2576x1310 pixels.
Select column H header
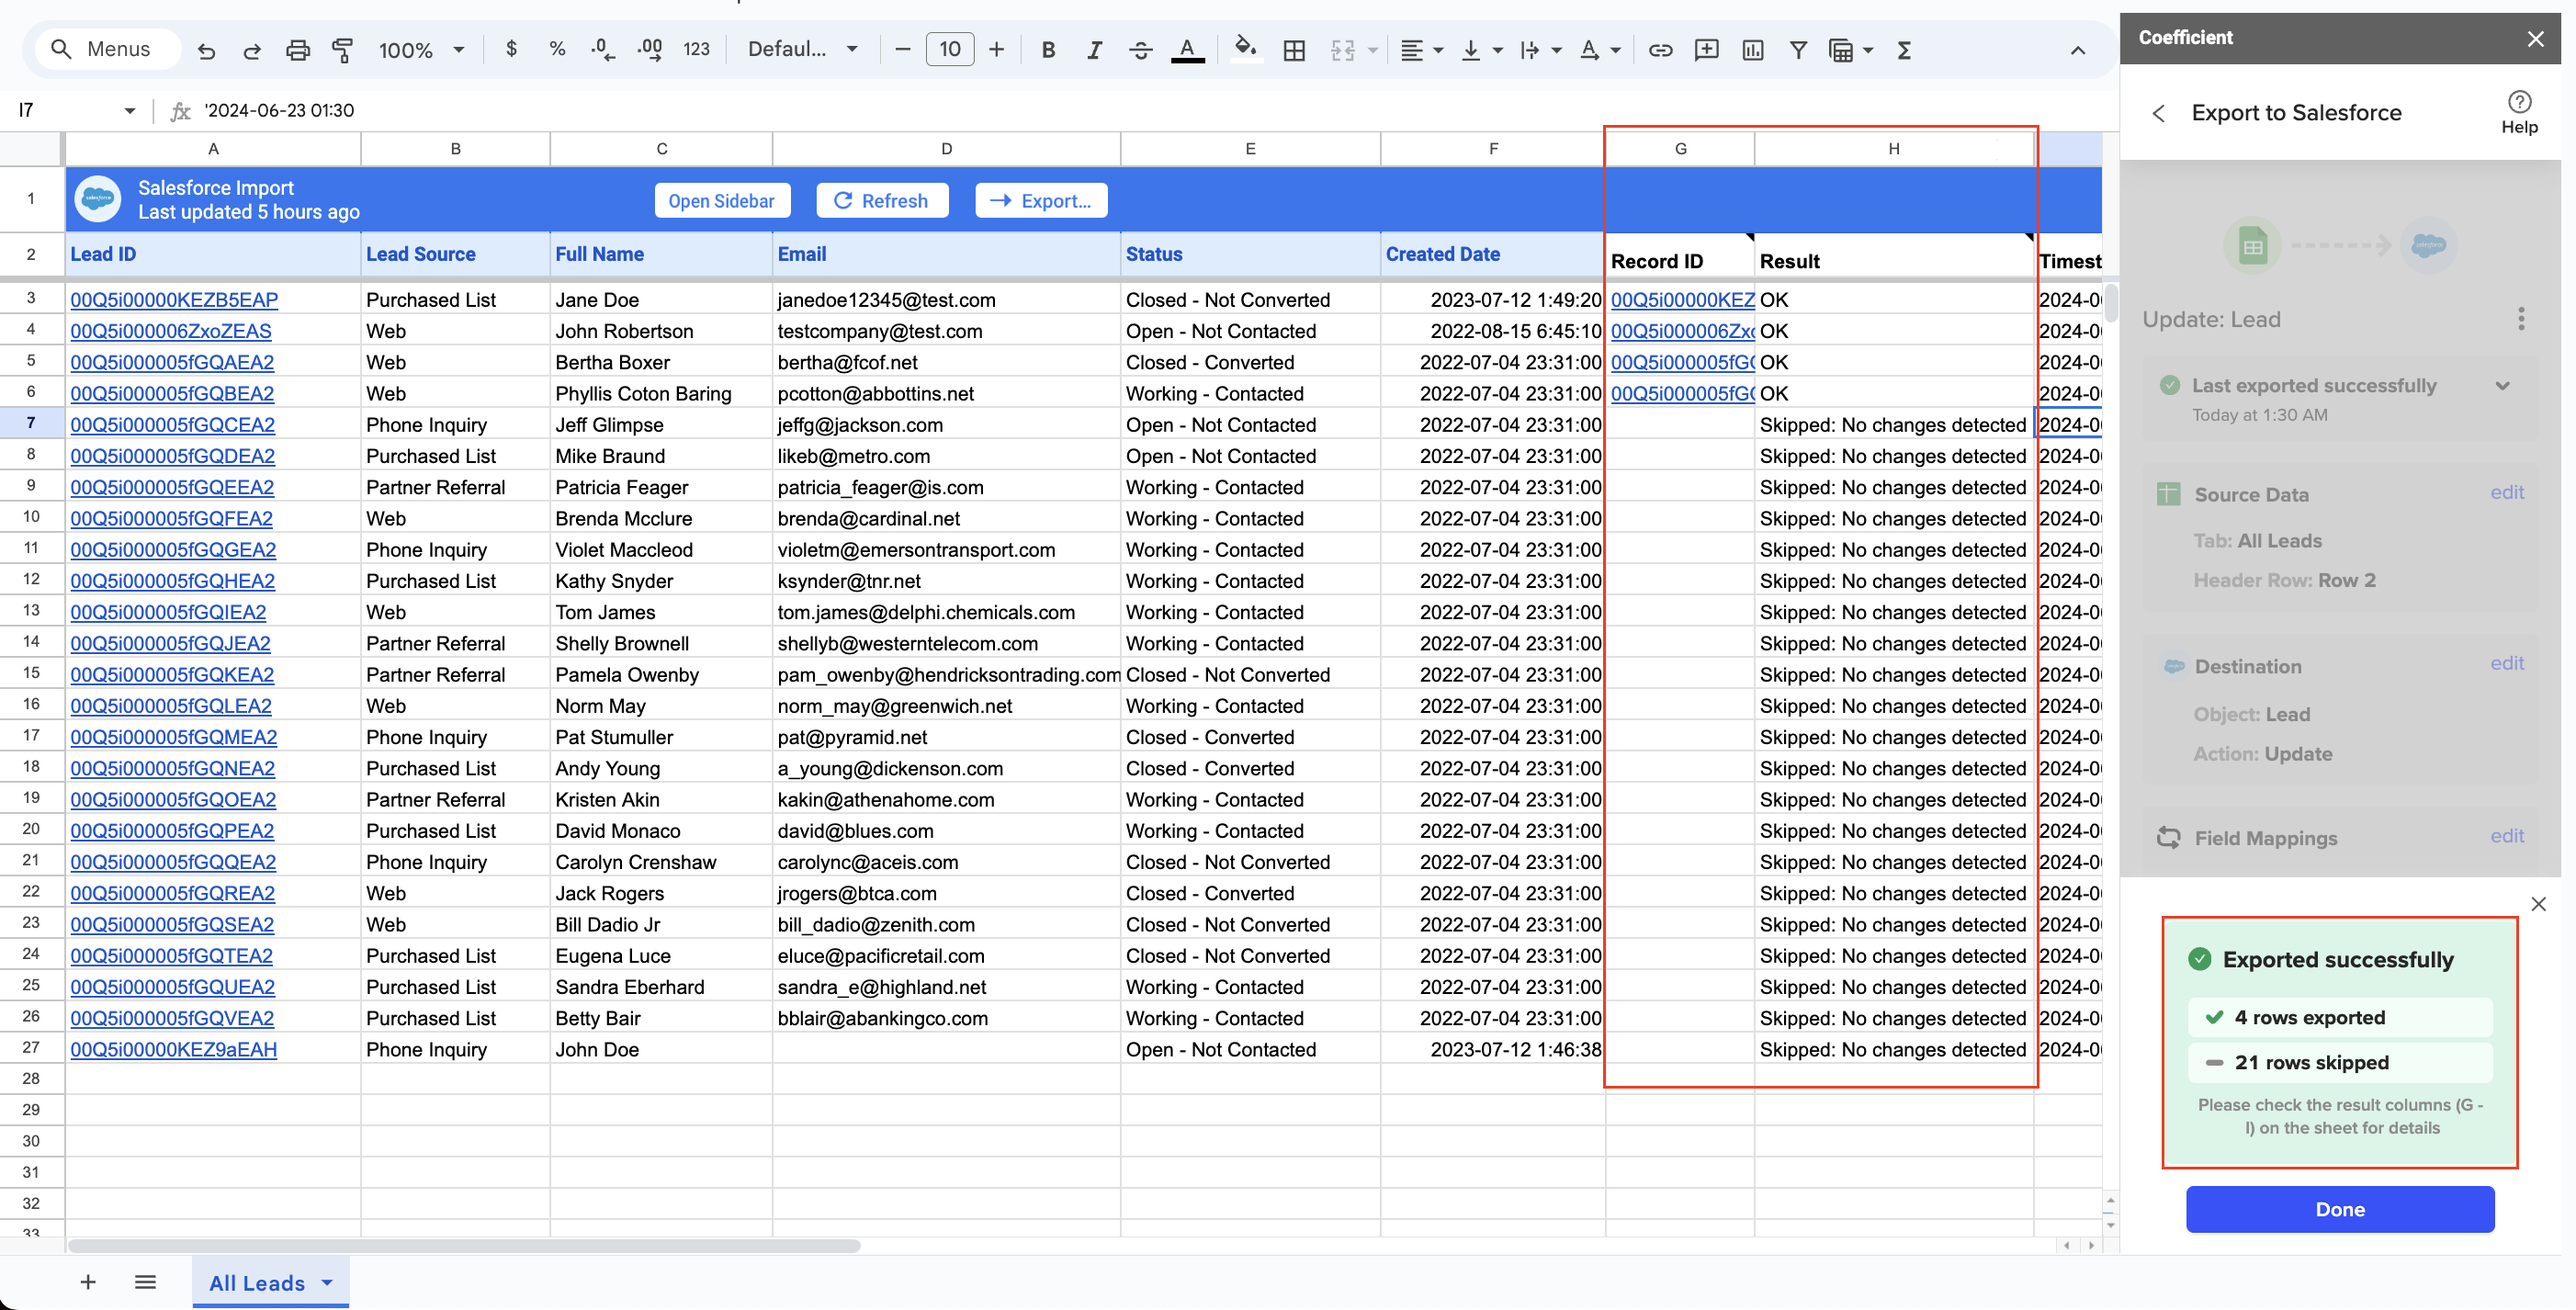pos(1893,148)
